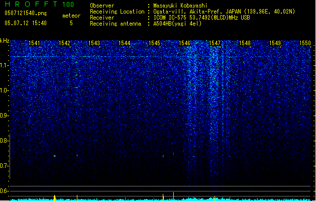Click the 0.7 kHz axis label
The image size is (316, 201).
pos(5,166)
